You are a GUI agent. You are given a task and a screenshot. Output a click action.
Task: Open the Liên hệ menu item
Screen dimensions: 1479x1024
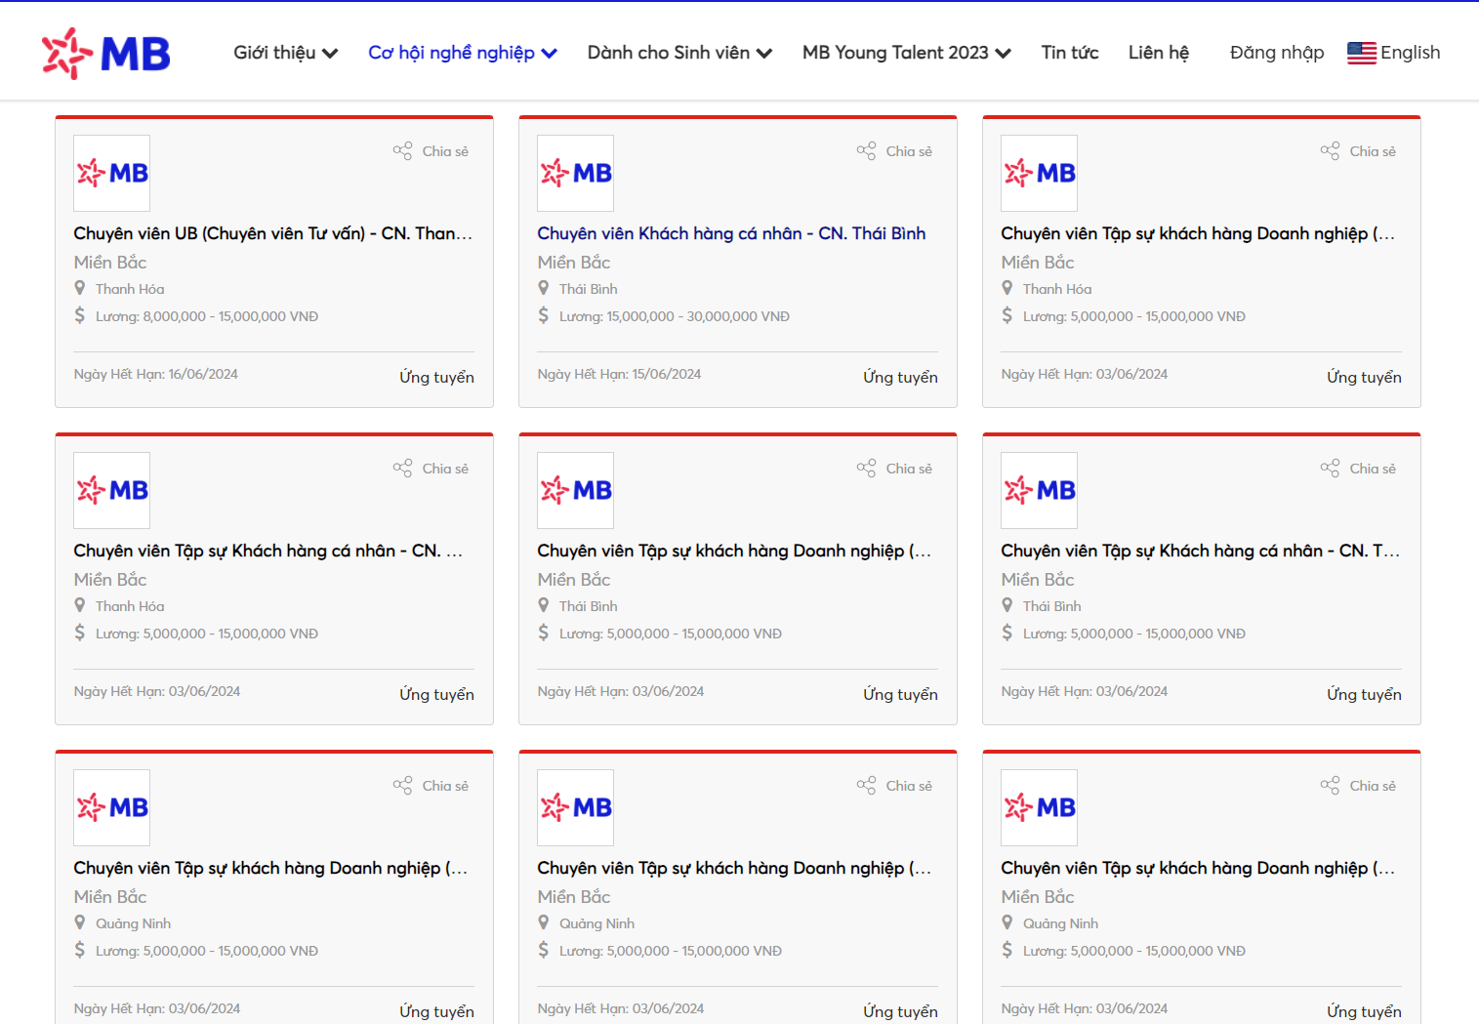[x=1159, y=53]
